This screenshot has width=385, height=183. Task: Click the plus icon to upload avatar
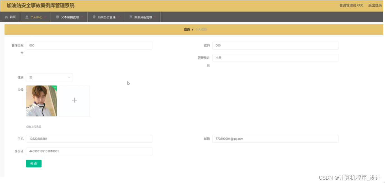[74, 100]
